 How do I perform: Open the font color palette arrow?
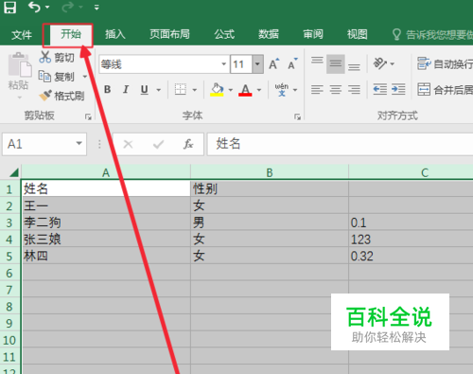pos(259,90)
